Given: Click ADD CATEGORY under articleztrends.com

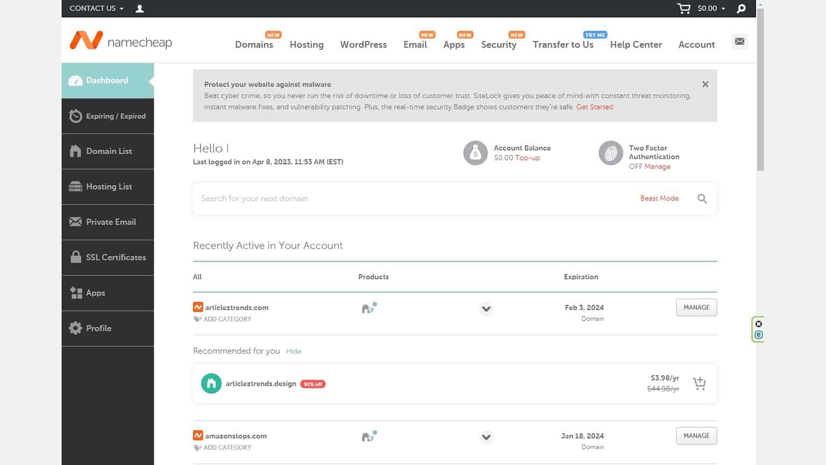Looking at the screenshot, I should (223, 319).
